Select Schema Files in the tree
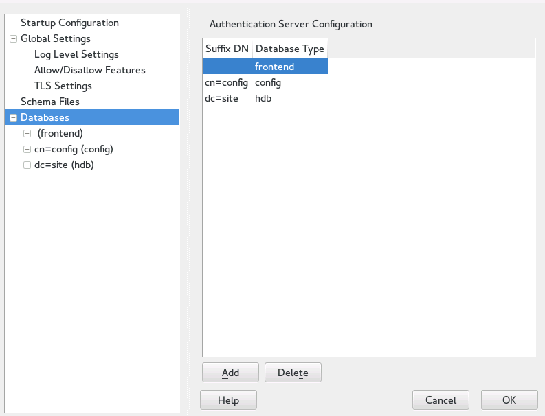The height and width of the screenshot is (416, 545). (50, 102)
